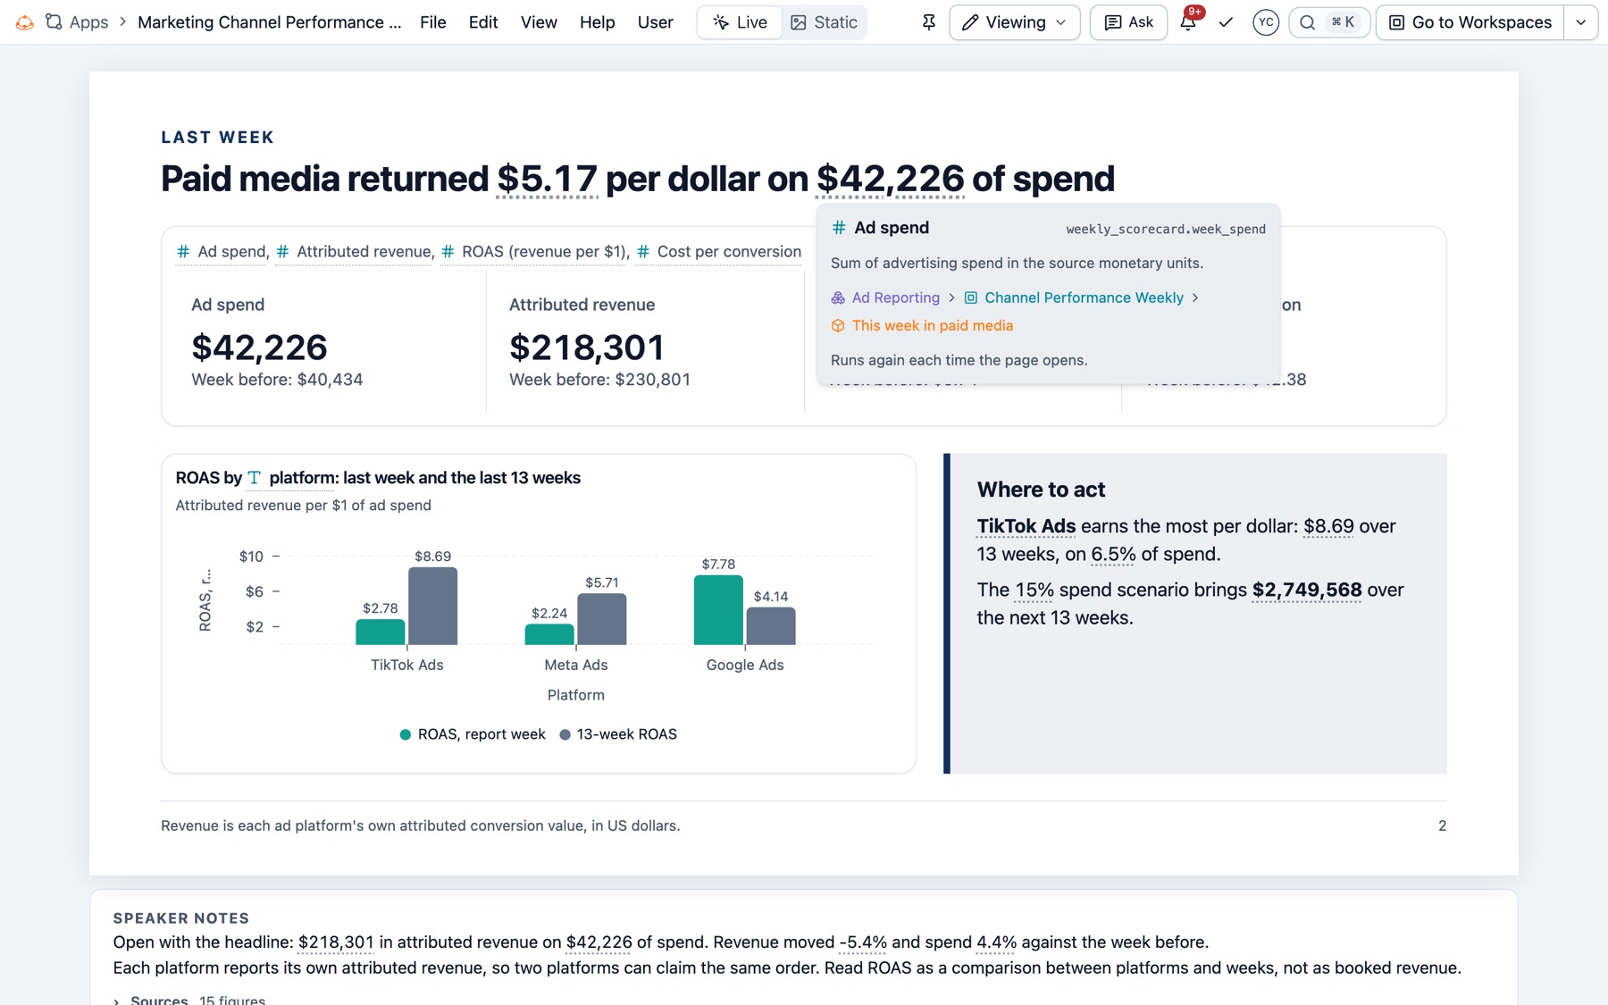Click the Ask button
The height and width of the screenshot is (1005, 1608).
[1129, 22]
